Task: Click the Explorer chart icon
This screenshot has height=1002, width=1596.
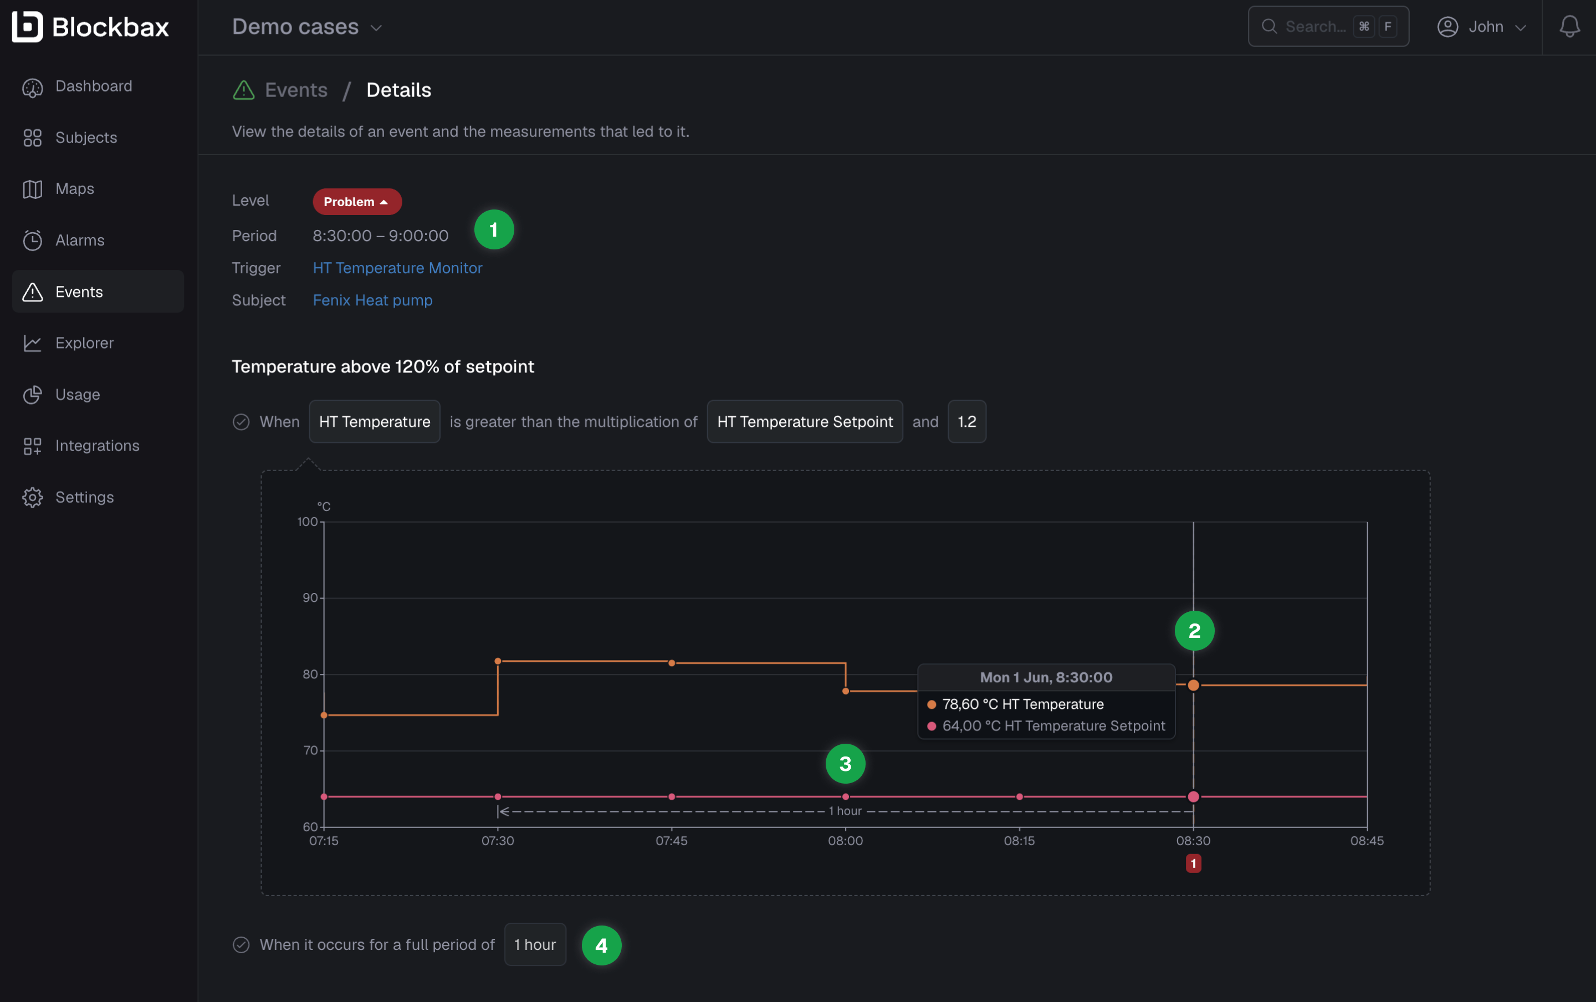Action: (33, 342)
